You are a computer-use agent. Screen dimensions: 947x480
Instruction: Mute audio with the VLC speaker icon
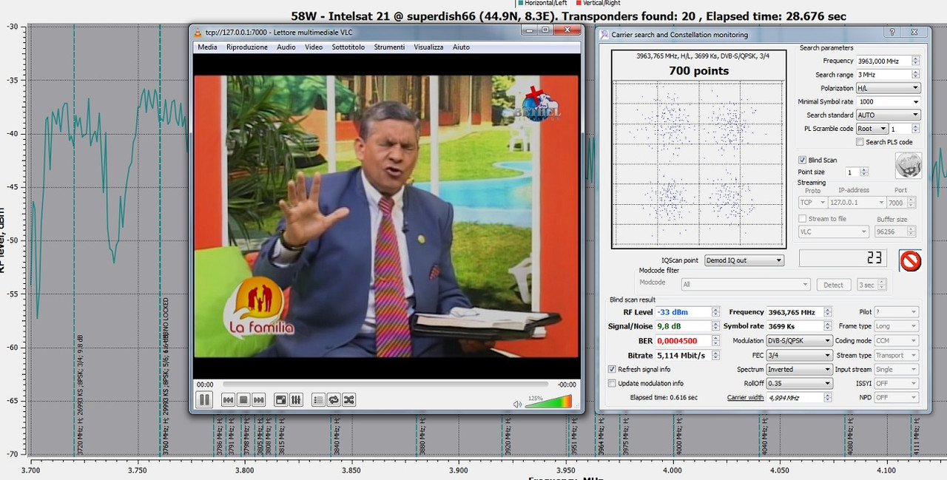pyautogui.click(x=517, y=404)
